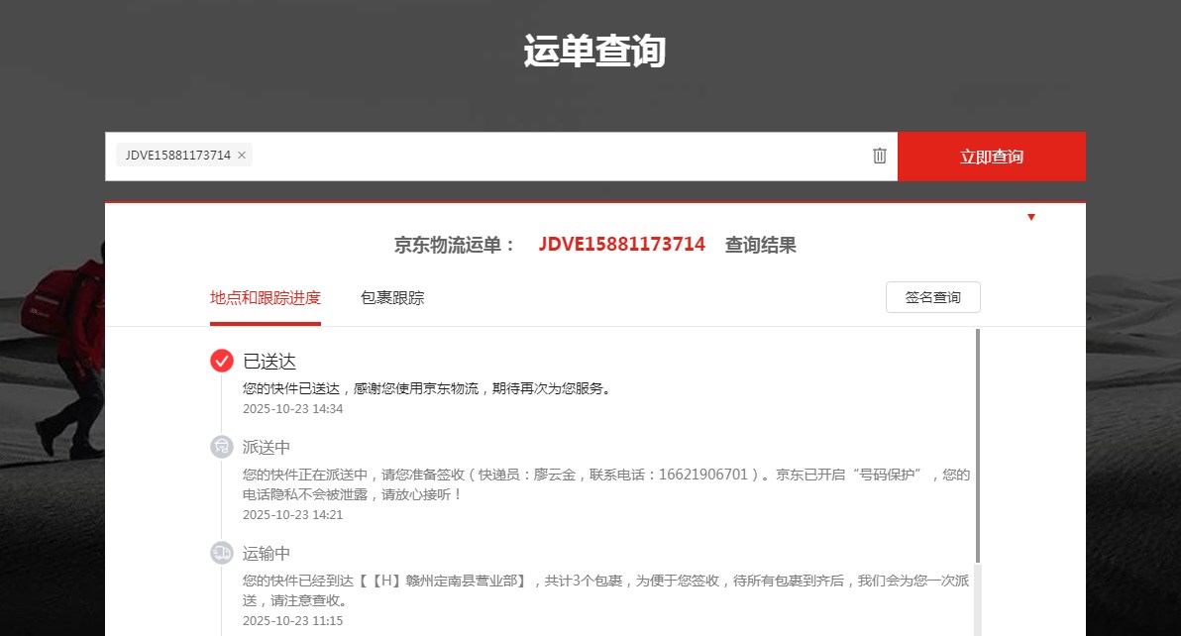Focus the empty area of the tracking number input

click(555, 157)
